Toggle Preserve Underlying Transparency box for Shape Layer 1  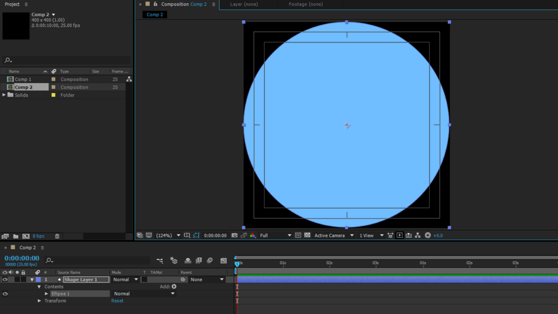[145, 279]
